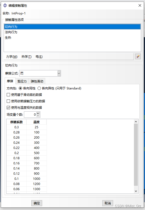Click the eraser delete icon beside the menus
The image size is (145, 210).
[x=138, y=56]
